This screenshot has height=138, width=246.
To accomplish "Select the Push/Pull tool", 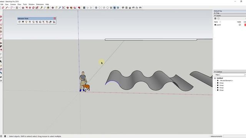I will pos(23,8).
